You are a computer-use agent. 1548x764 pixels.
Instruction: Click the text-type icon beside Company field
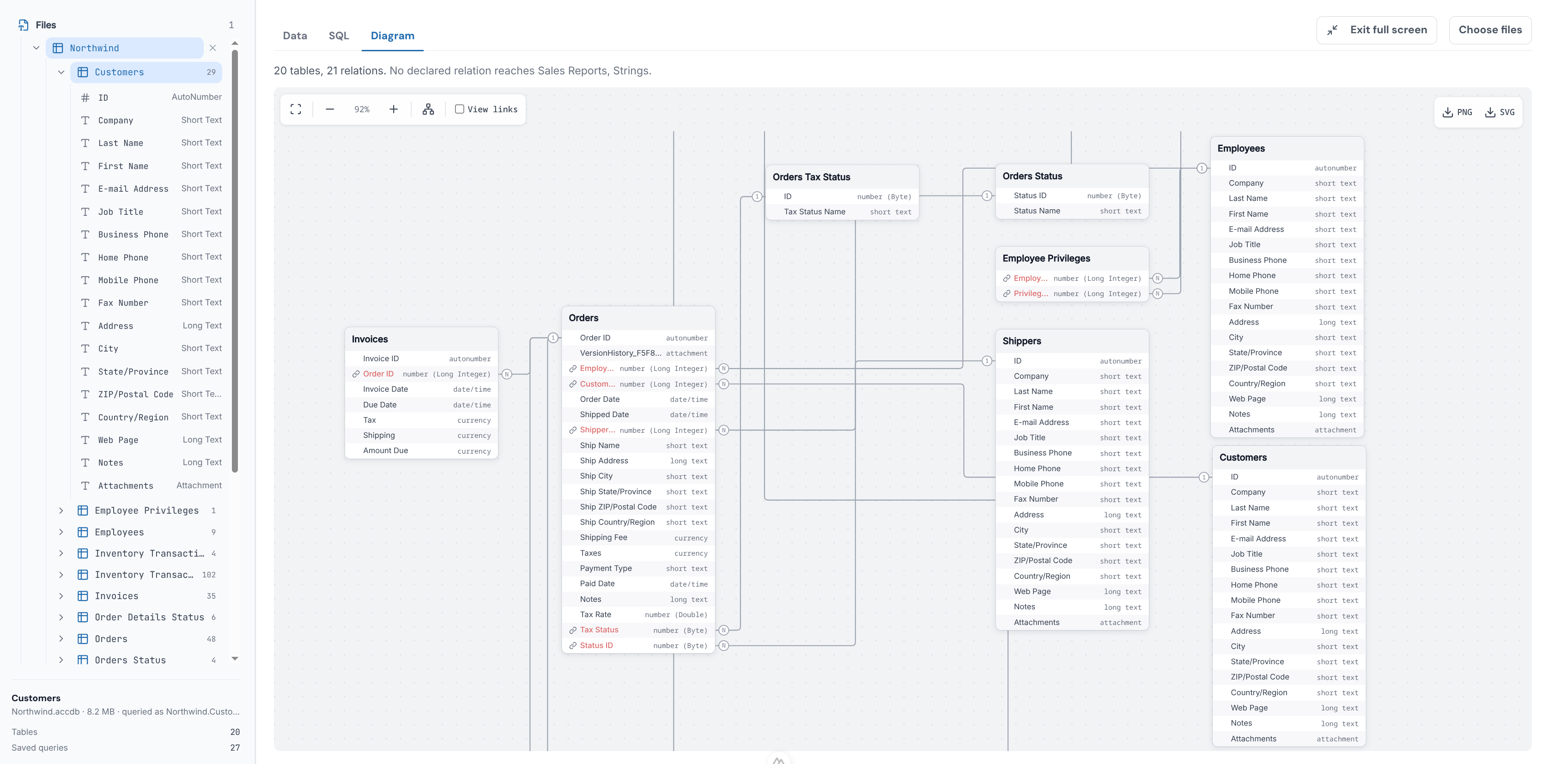tap(85, 120)
